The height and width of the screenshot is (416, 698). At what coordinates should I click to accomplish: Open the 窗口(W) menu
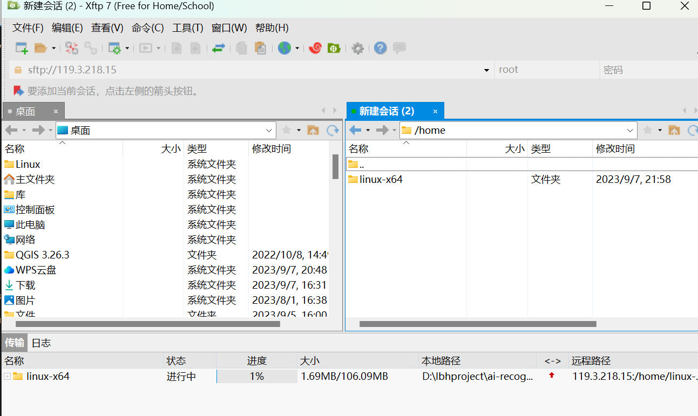click(229, 28)
